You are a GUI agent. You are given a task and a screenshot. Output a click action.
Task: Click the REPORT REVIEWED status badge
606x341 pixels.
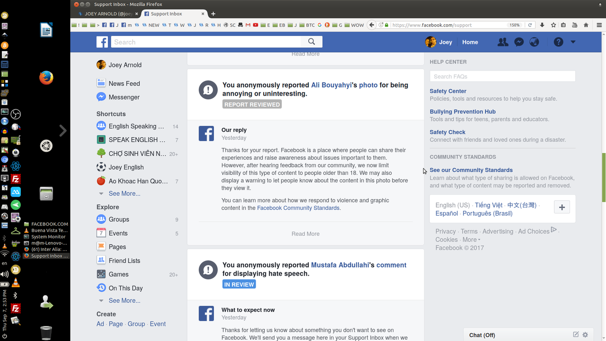(x=252, y=104)
